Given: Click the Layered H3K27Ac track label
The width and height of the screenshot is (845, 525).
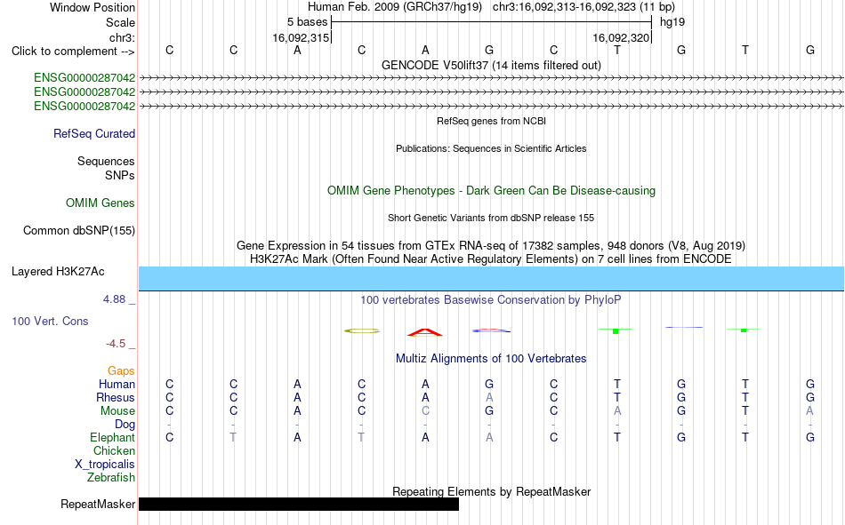Looking at the screenshot, I should (x=58, y=272).
